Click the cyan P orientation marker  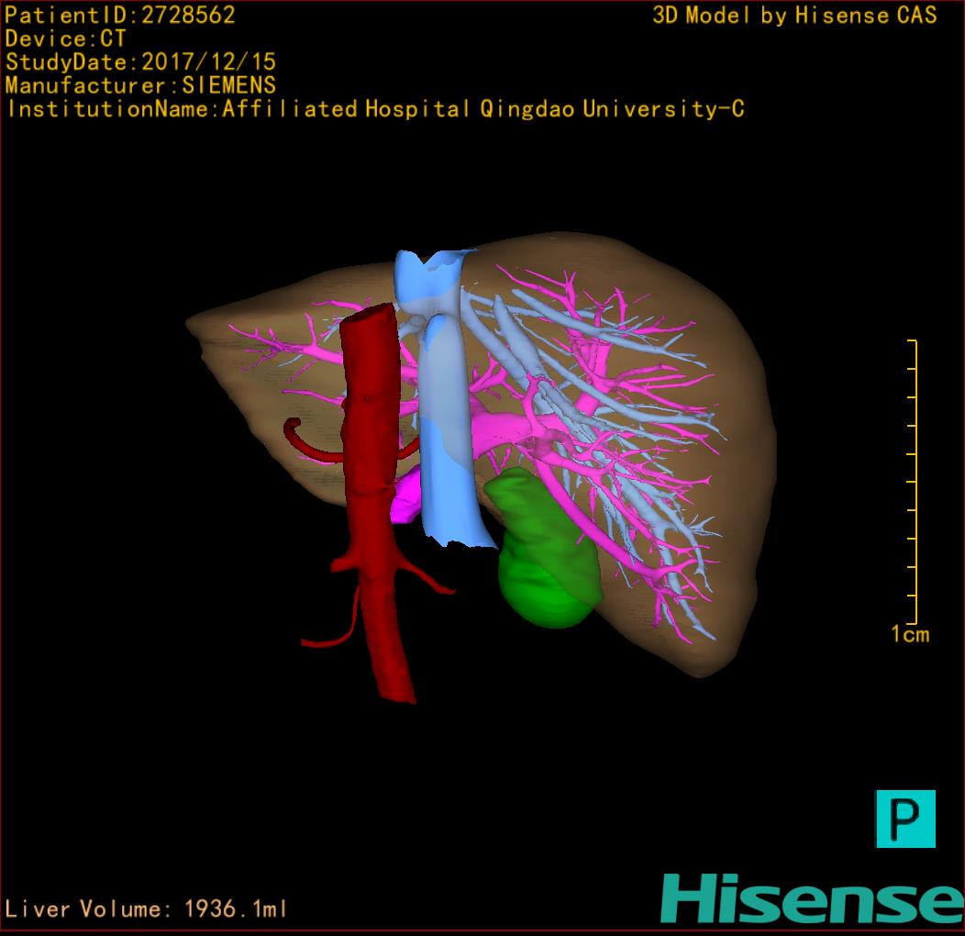tap(905, 819)
